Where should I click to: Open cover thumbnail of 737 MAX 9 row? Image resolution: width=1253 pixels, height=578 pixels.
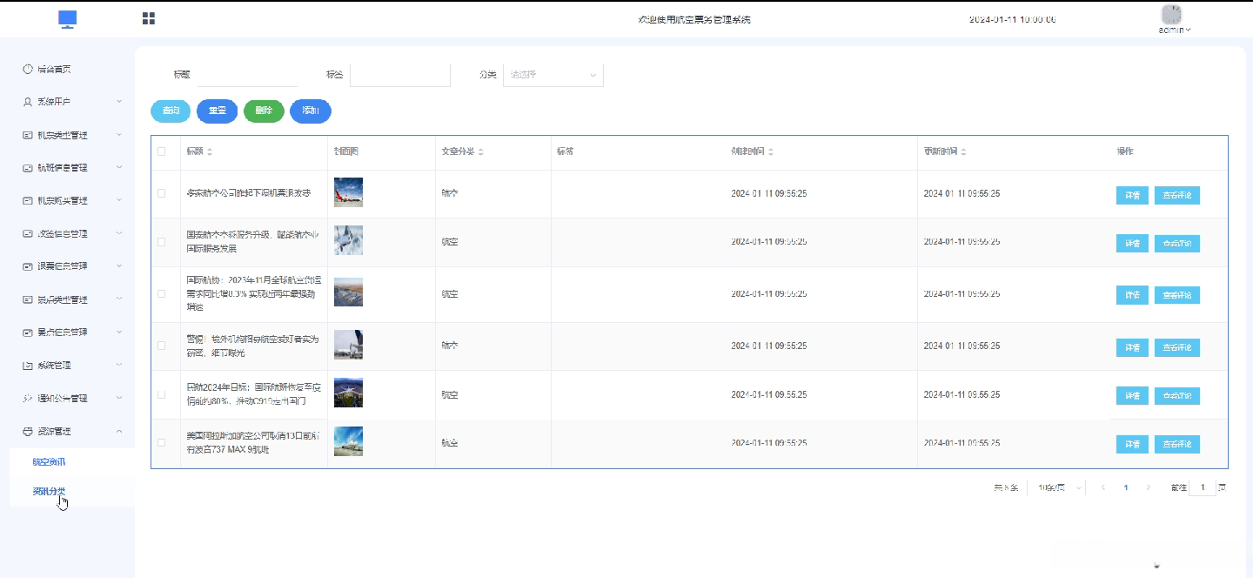tap(348, 441)
